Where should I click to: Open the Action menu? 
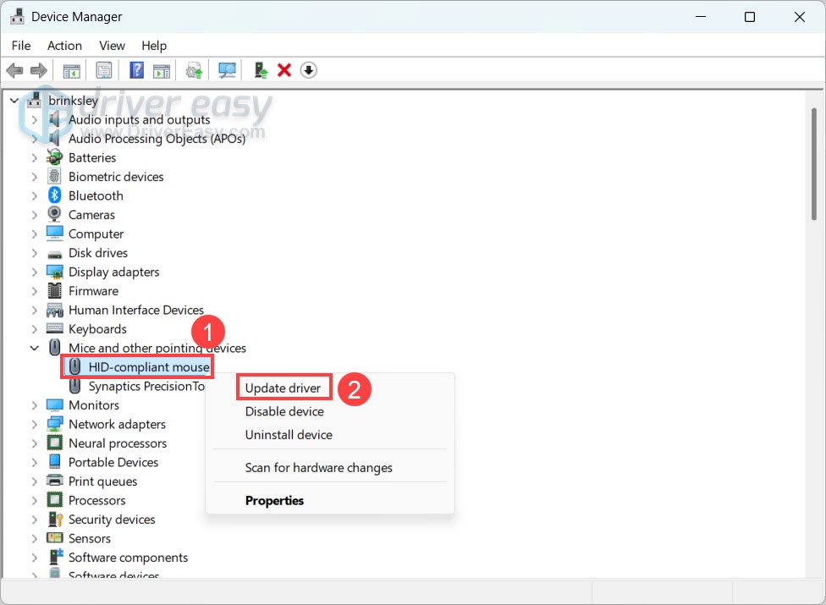click(64, 46)
